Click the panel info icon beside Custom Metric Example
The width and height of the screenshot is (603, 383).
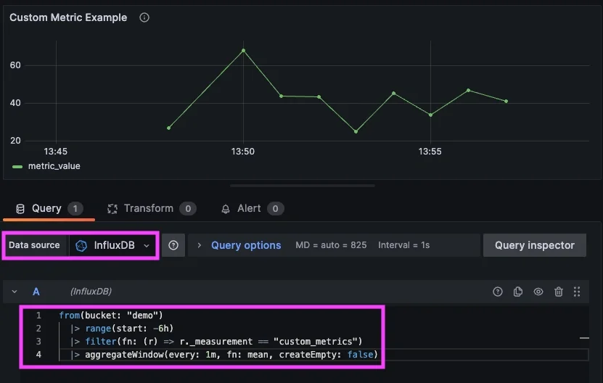click(x=144, y=17)
